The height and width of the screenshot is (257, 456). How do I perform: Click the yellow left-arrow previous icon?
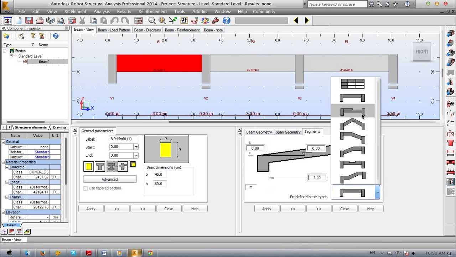[296, 21]
